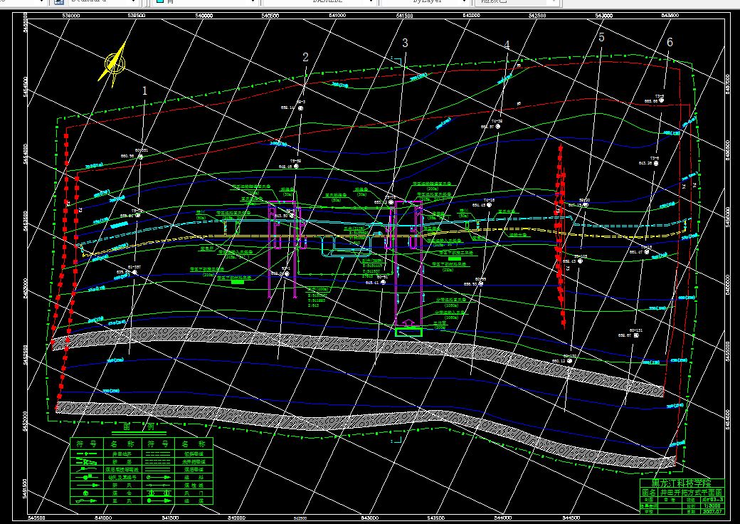This screenshot has width=740, height=524.
Task: Select legend name 断层
Action: pos(122,461)
